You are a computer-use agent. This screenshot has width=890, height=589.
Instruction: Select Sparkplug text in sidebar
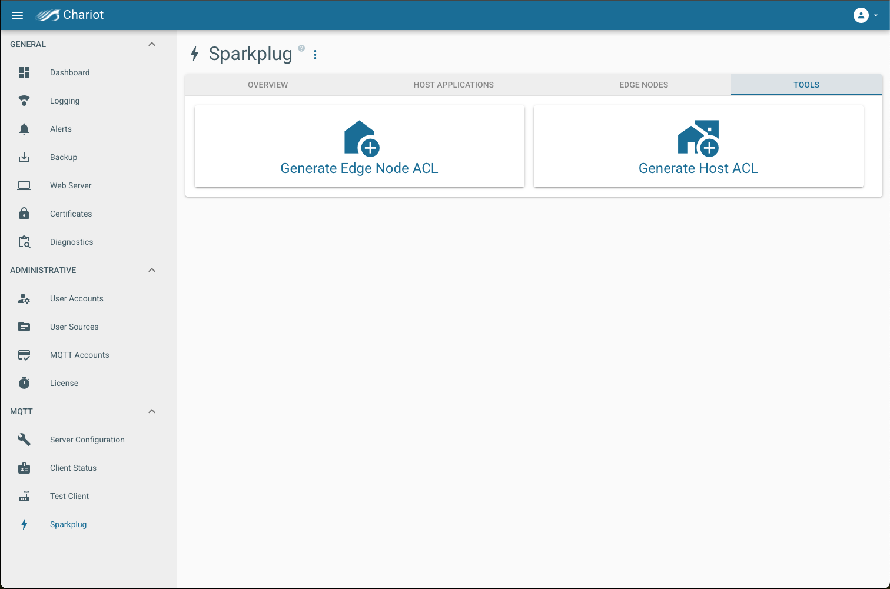(68, 524)
